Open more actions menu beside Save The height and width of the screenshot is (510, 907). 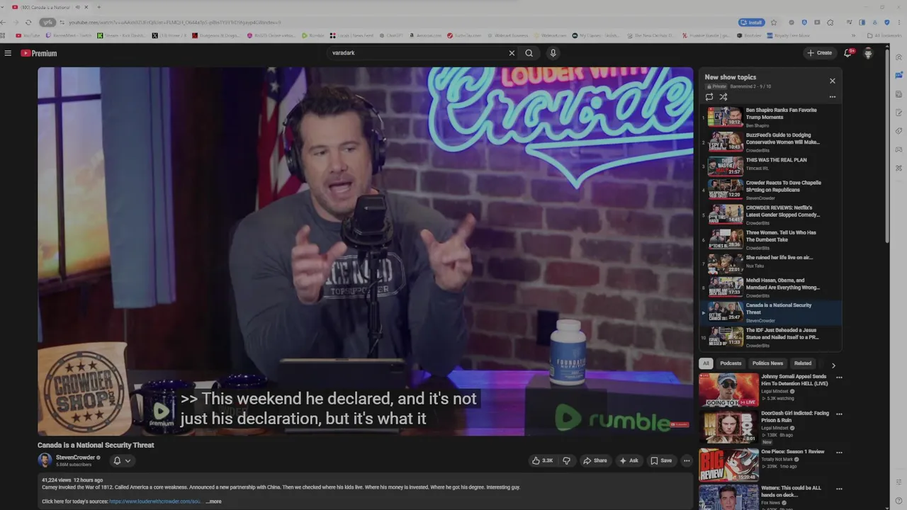pos(687,460)
